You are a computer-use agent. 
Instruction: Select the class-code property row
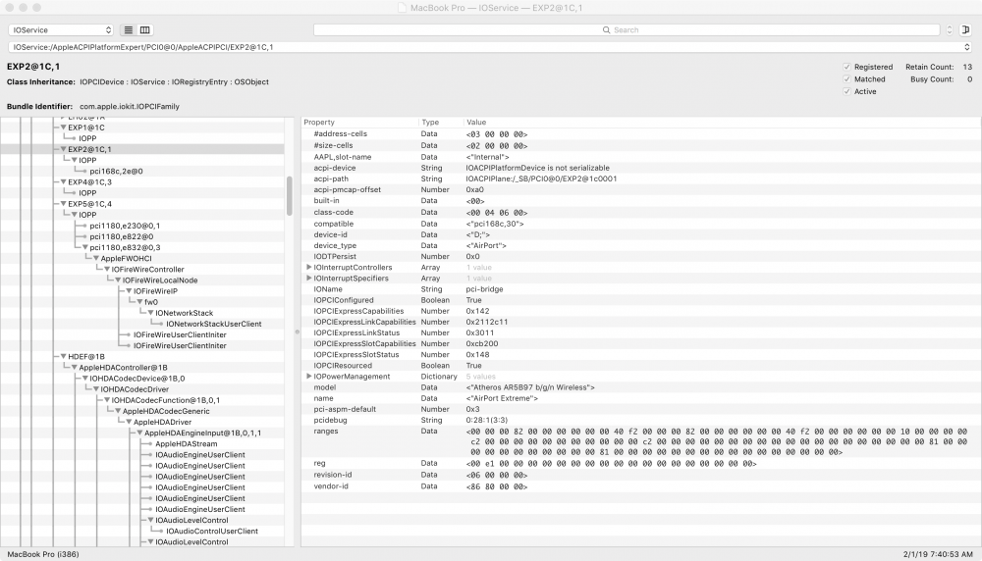(x=640, y=213)
